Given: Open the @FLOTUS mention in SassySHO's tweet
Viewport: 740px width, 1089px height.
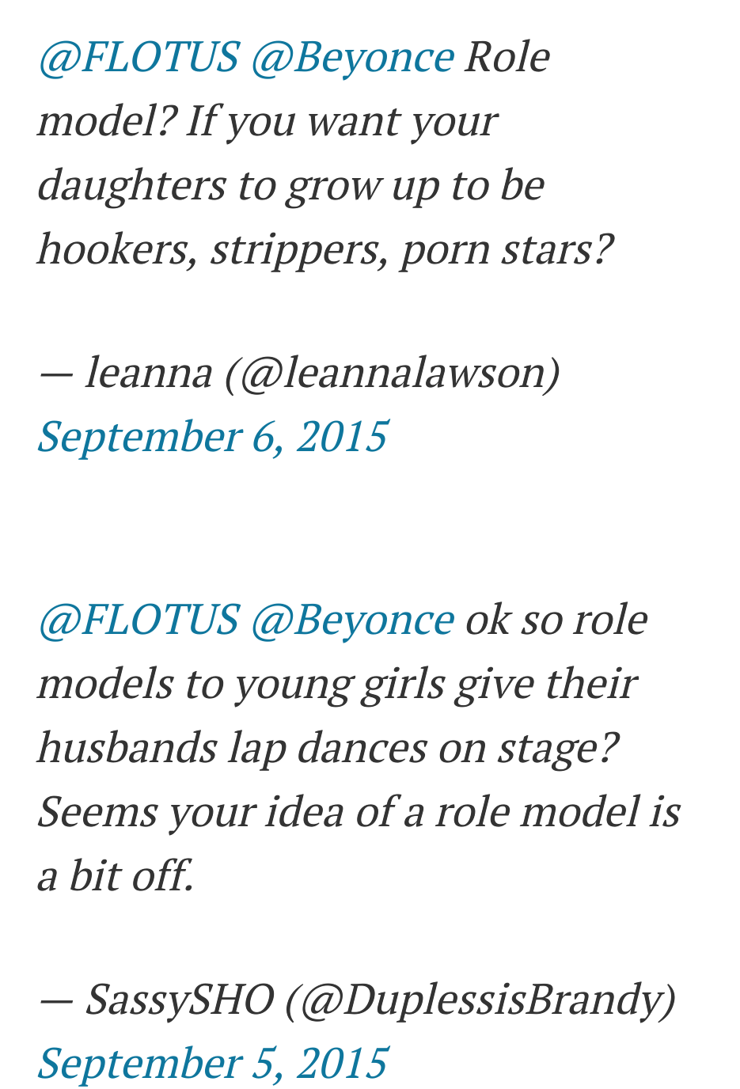Looking at the screenshot, I should click(139, 620).
